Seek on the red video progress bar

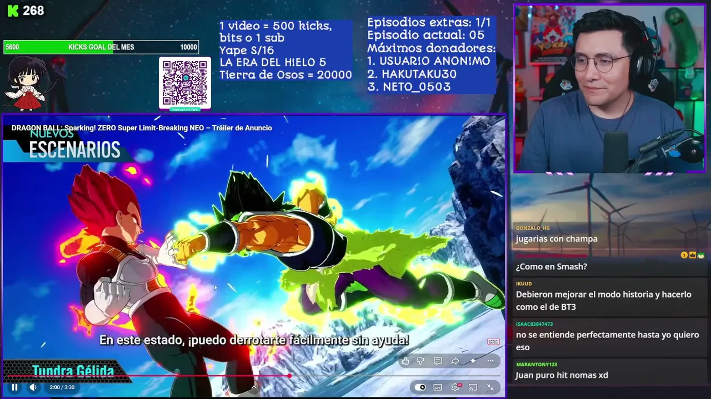tap(253, 376)
